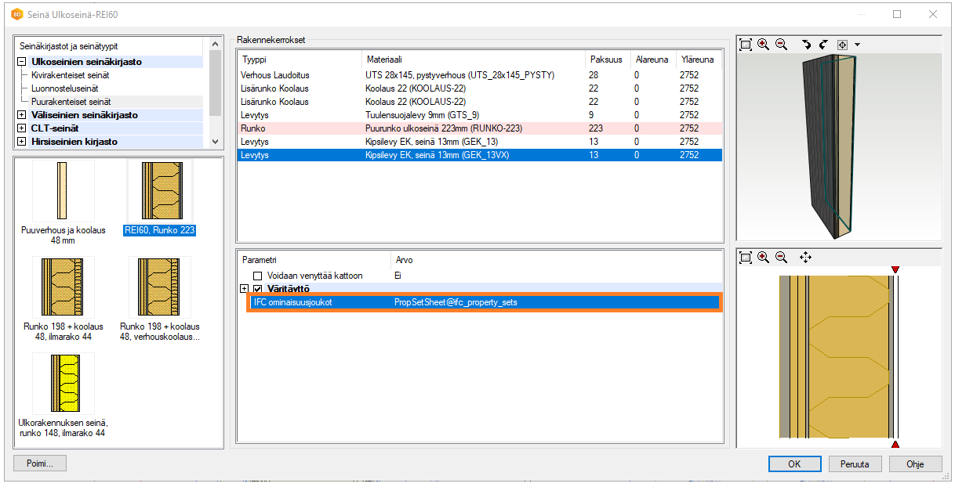Expand the Väritäyttö parameter group

click(245, 289)
